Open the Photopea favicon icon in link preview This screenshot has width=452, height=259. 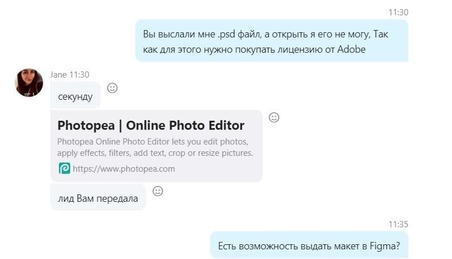(65, 168)
